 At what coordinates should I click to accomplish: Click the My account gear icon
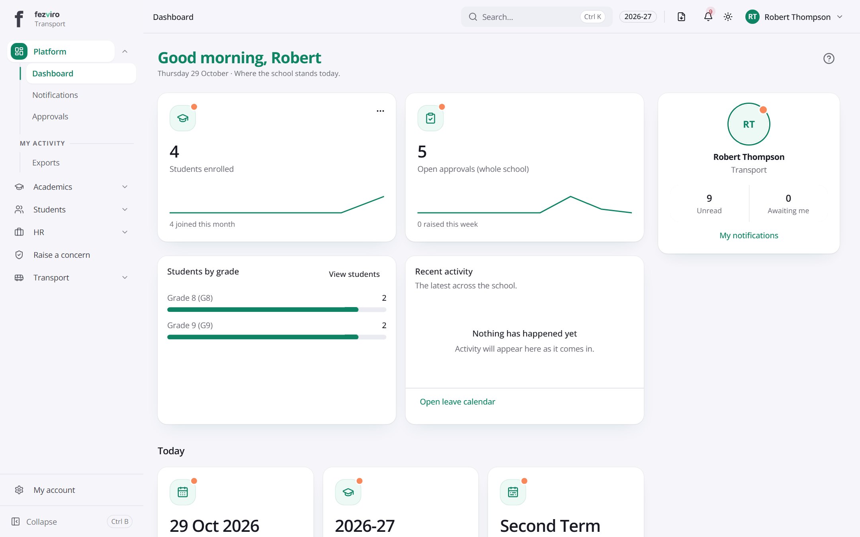coord(19,490)
